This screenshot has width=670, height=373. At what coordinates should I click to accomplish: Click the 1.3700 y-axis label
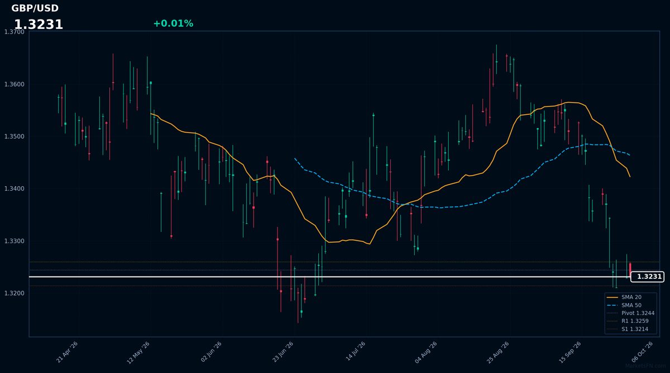[15, 32]
